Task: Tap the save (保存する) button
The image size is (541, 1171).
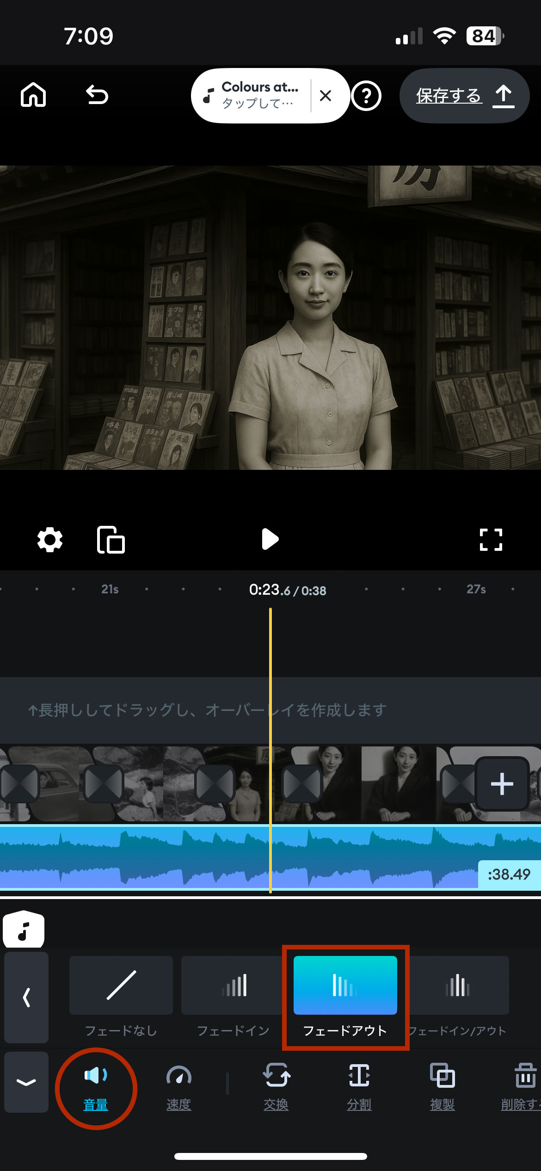Action: coord(464,96)
